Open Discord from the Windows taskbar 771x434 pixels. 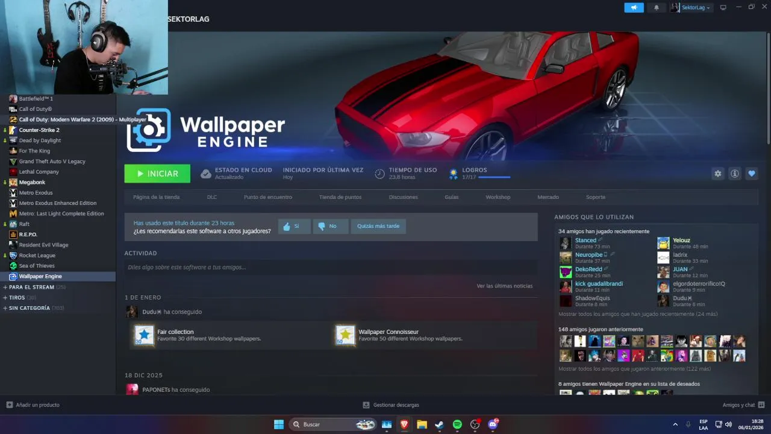[493, 424]
